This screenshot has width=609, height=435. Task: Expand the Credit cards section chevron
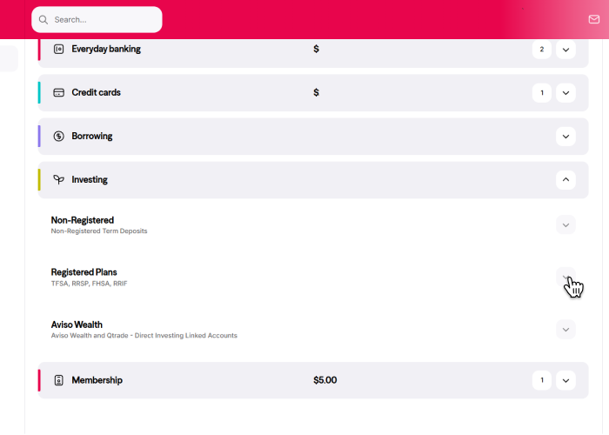(x=565, y=93)
